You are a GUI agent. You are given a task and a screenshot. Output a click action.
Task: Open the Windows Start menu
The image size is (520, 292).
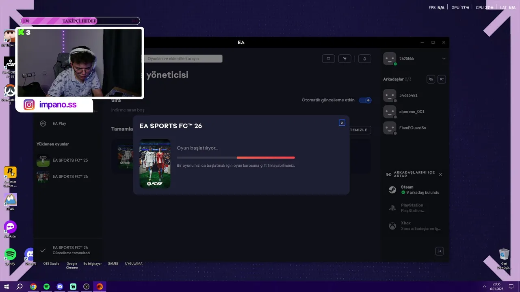tap(6, 286)
